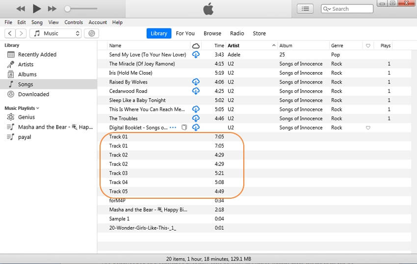This screenshot has height=264, width=417.
Task: Switch to the Radio tab
Action: tap(237, 33)
